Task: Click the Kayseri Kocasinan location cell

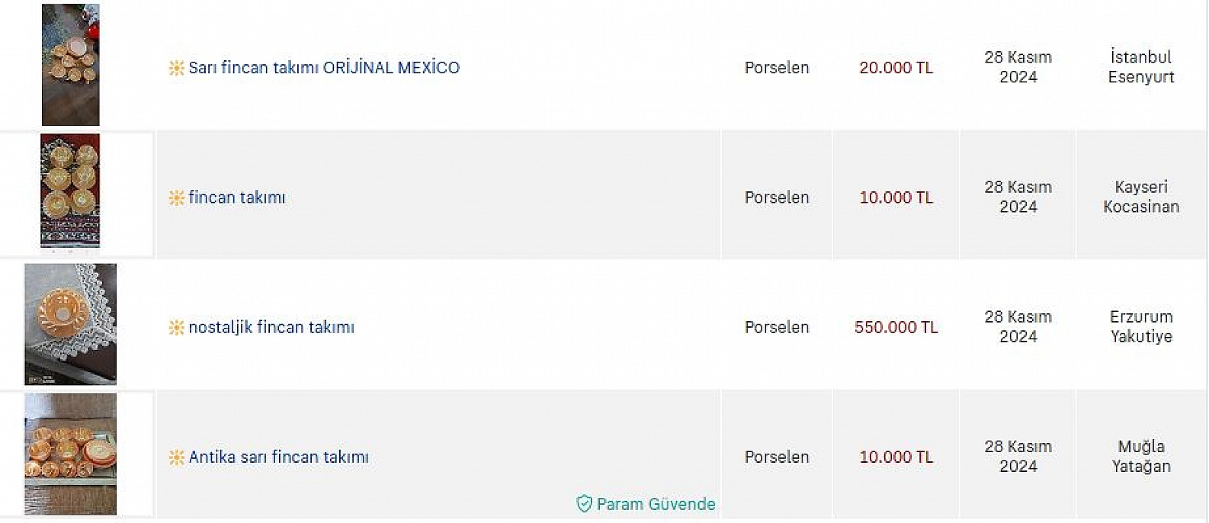Action: pos(1141,197)
